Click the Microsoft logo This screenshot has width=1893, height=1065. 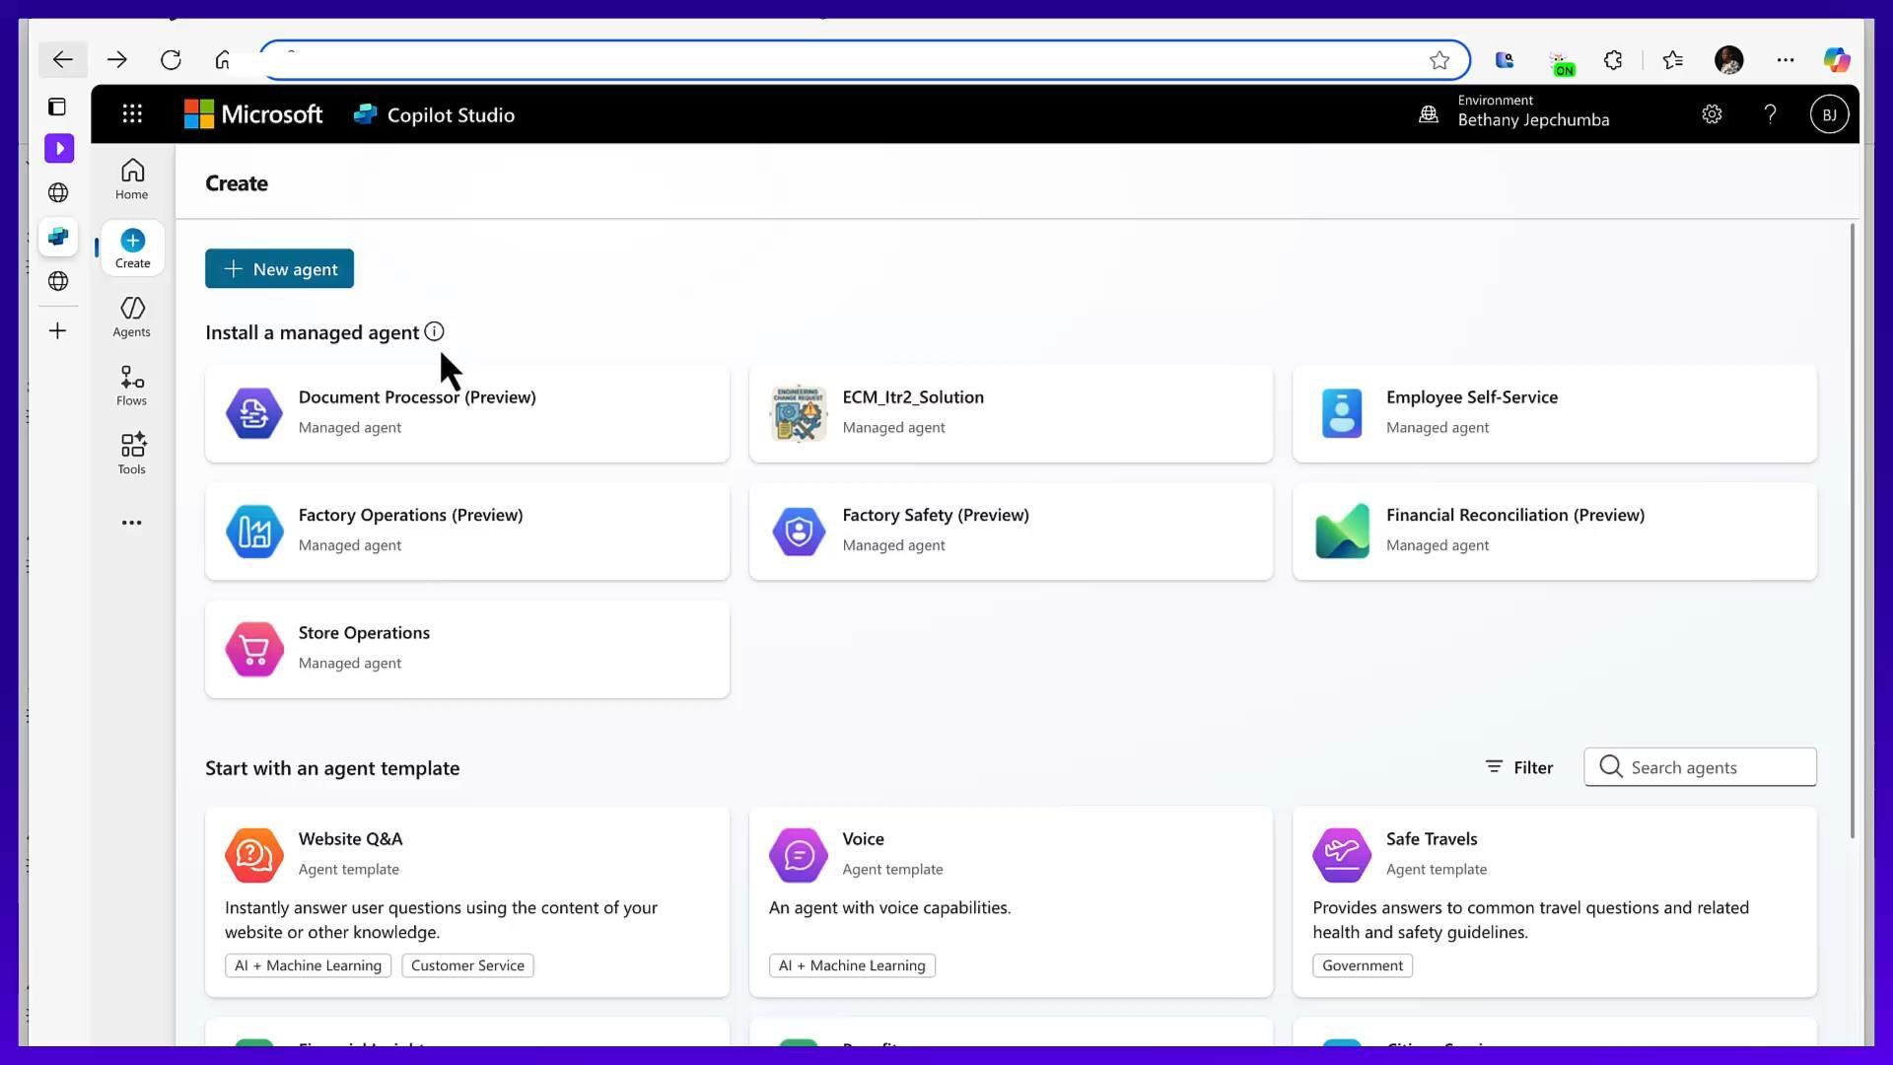(x=253, y=114)
